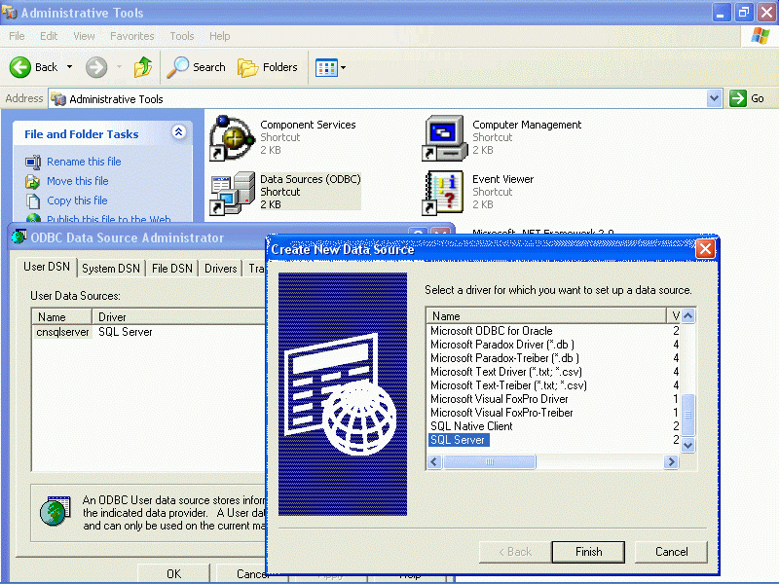779x584 pixels.
Task: Click Move this file link
Action: pyautogui.click(x=78, y=181)
